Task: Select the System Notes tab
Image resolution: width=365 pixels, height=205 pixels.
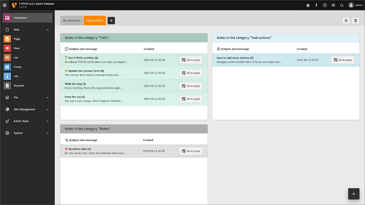Action: (x=95, y=20)
